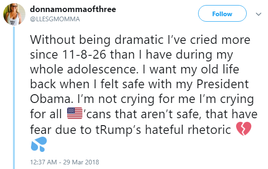The image size is (268, 169).
Task: Open the tweet options chevron menu
Action: pyautogui.click(x=259, y=14)
